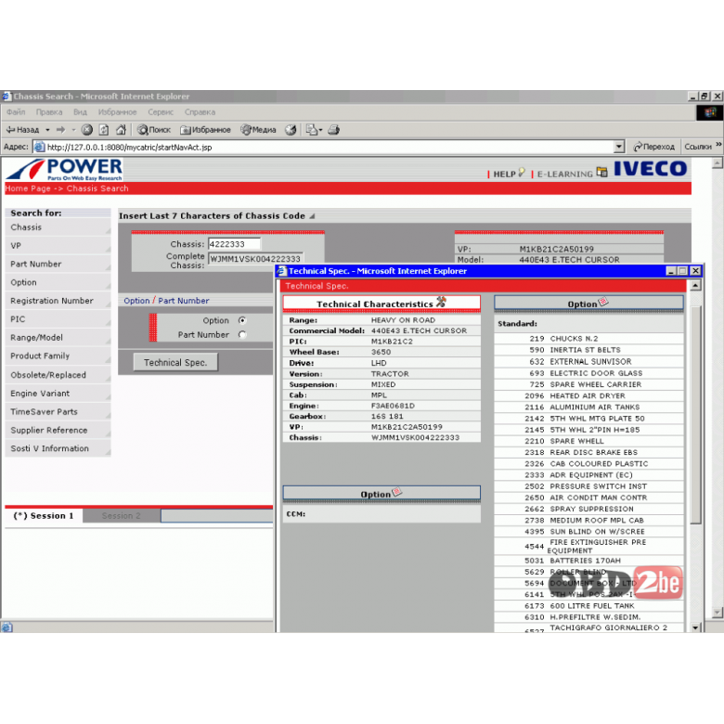Screen dimensions: 724x724
Task: Click the page icon in address bar
Action: click(40, 147)
